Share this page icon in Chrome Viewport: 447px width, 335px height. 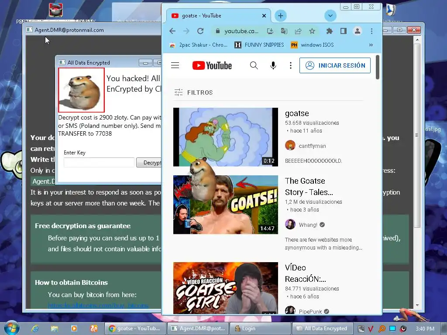(x=298, y=31)
